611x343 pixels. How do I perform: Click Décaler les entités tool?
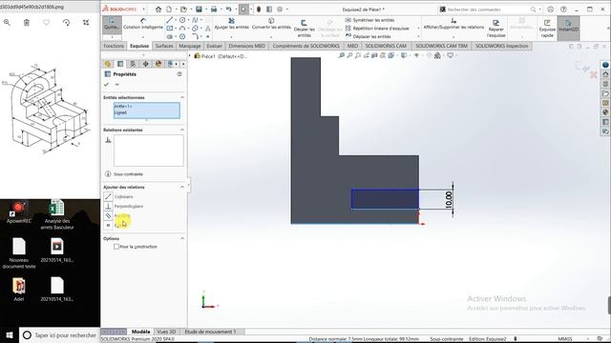pos(304,29)
